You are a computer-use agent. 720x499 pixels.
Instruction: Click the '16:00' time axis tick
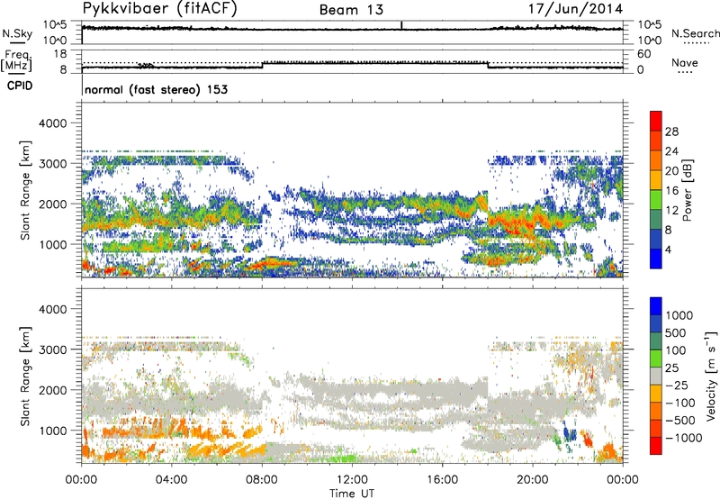point(442,480)
